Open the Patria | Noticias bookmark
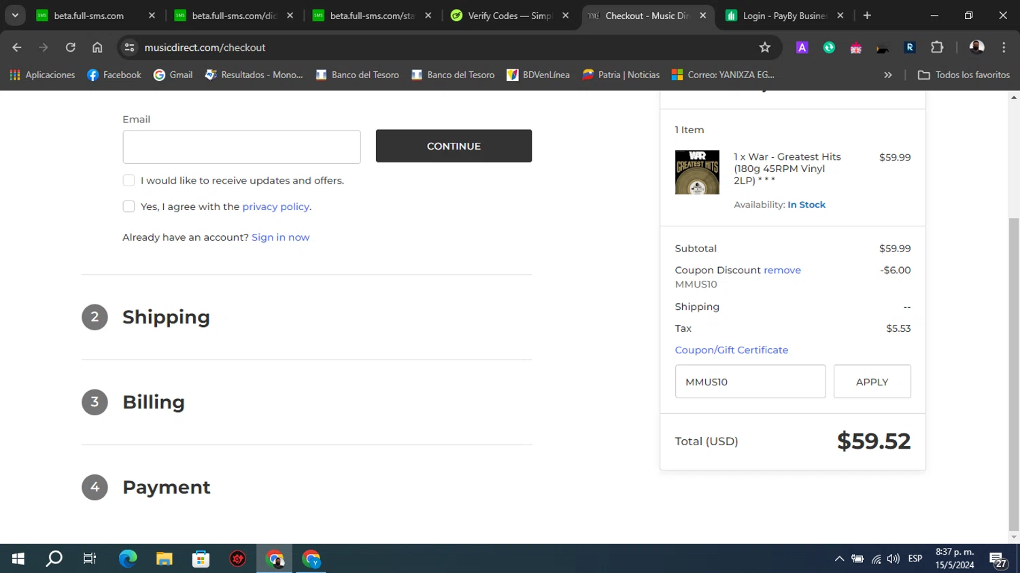Image resolution: width=1020 pixels, height=573 pixels. [x=621, y=75]
